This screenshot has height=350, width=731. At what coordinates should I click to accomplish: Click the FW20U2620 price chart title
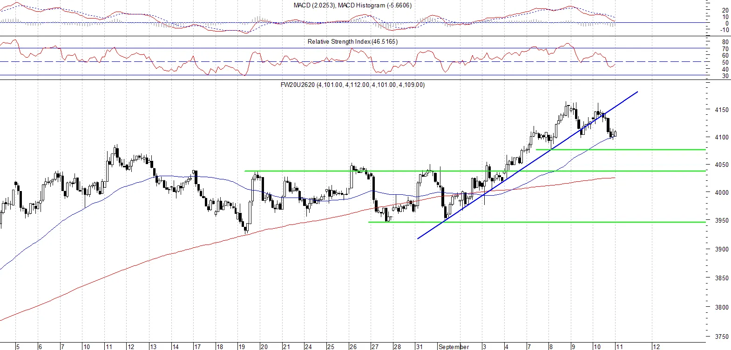click(x=352, y=85)
